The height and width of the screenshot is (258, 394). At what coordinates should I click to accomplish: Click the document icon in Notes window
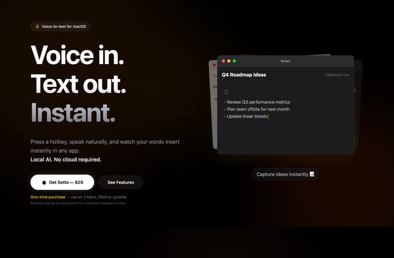(226, 92)
